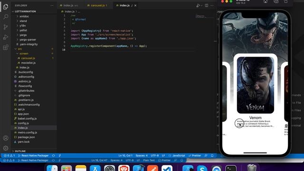Open carousel.js in the file tree

pyautogui.click(x=28, y=58)
